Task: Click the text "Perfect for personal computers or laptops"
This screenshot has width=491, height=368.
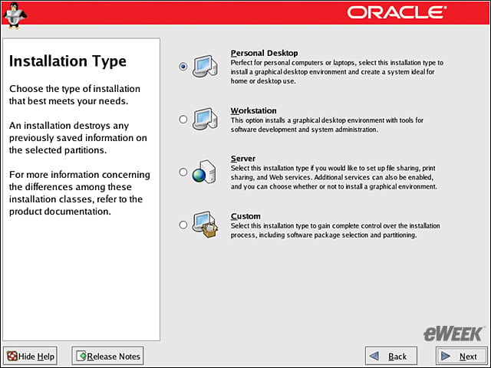Action: (293, 63)
